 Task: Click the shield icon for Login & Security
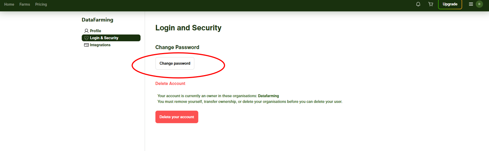coord(86,38)
